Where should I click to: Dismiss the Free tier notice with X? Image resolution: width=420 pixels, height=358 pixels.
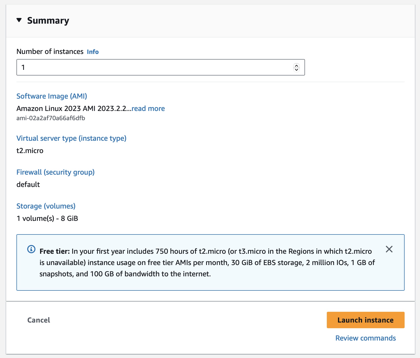[389, 249]
